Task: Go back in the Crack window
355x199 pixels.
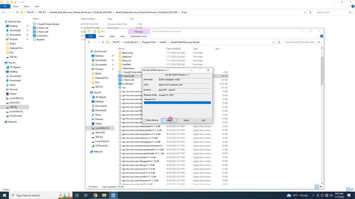Action: (3, 12)
